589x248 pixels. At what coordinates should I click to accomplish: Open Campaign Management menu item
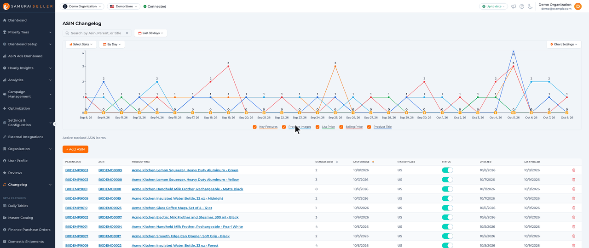tap(28, 94)
